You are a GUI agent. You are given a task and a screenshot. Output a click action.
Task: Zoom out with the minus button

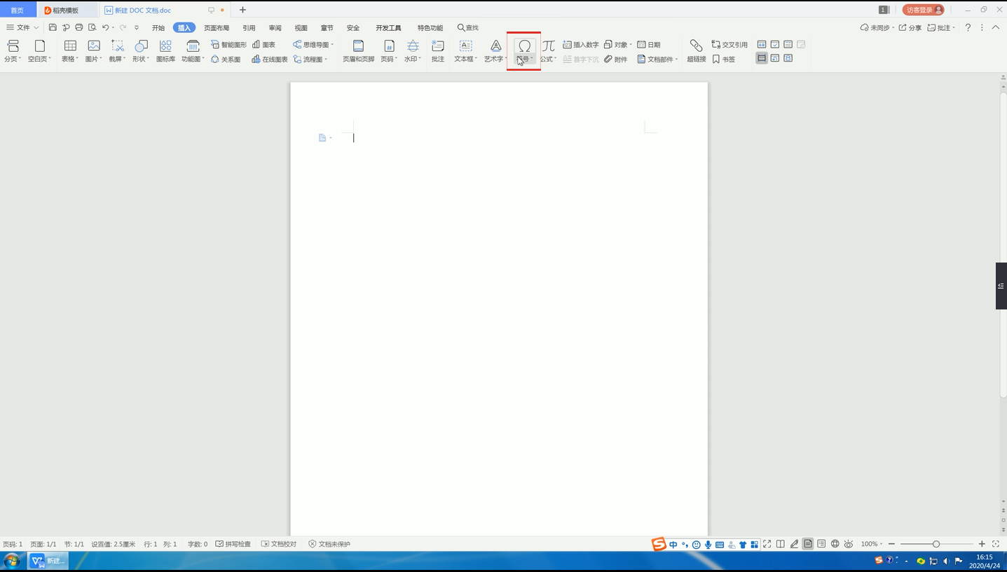(x=891, y=544)
